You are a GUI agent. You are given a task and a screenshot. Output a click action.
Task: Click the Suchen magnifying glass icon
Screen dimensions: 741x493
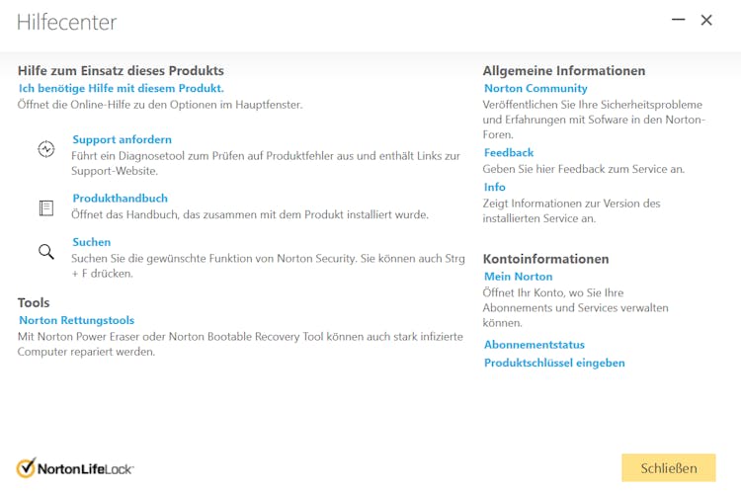[x=46, y=252]
